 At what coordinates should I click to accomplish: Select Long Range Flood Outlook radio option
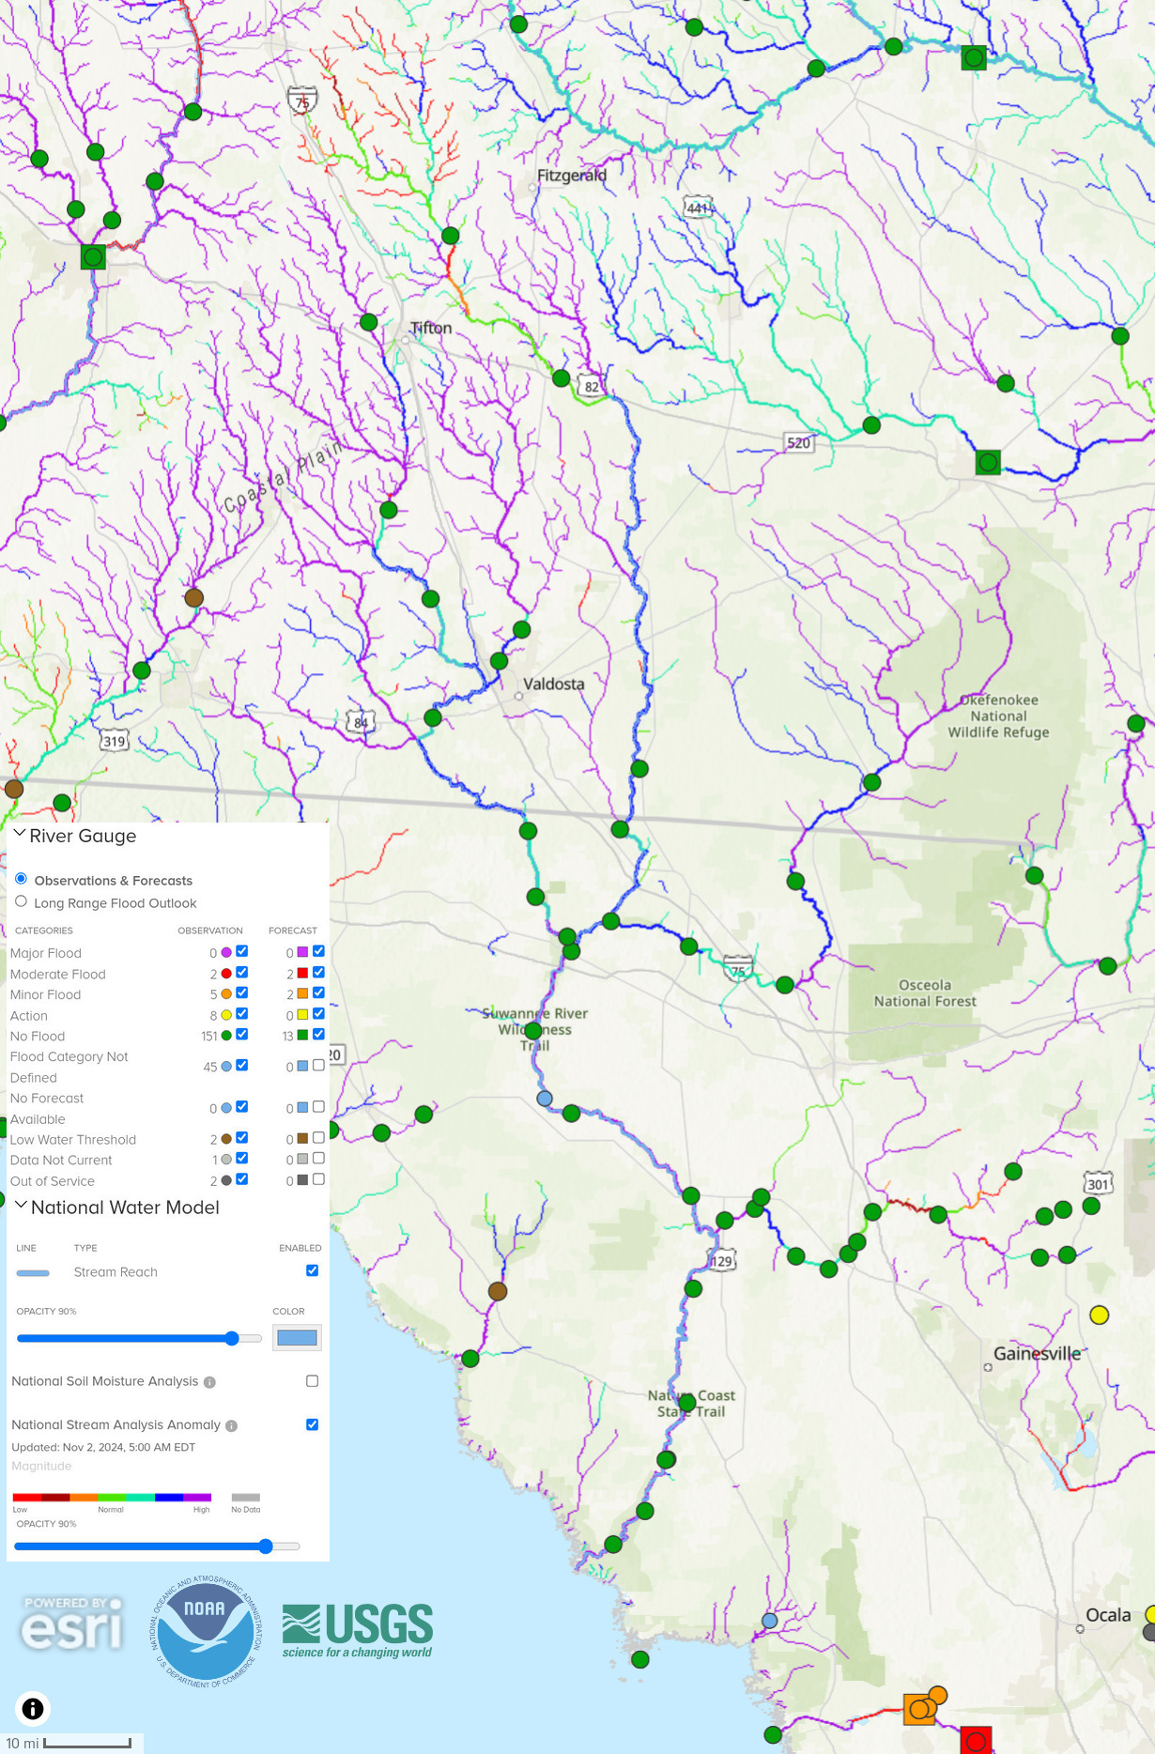pyautogui.click(x=21, y=901)
